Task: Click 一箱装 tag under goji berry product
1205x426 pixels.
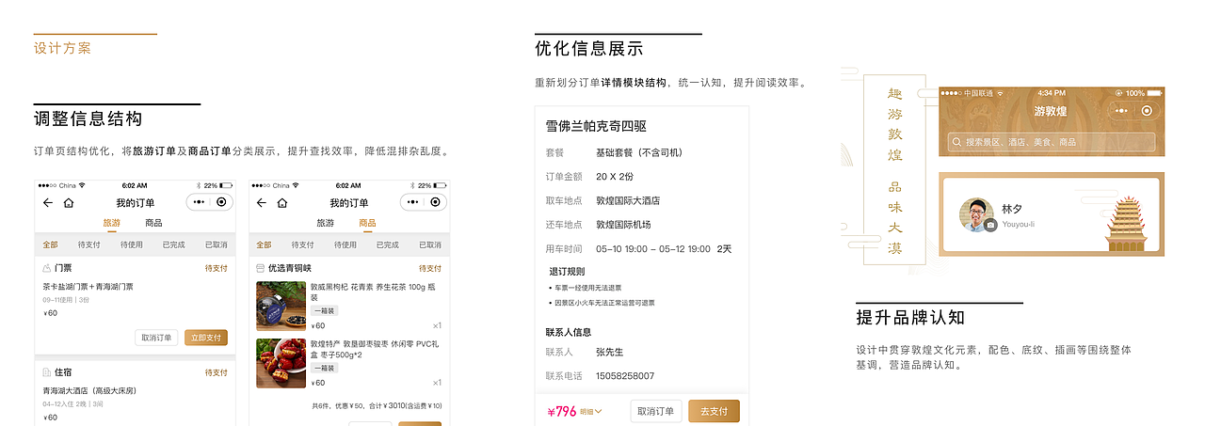Action: 324,310
